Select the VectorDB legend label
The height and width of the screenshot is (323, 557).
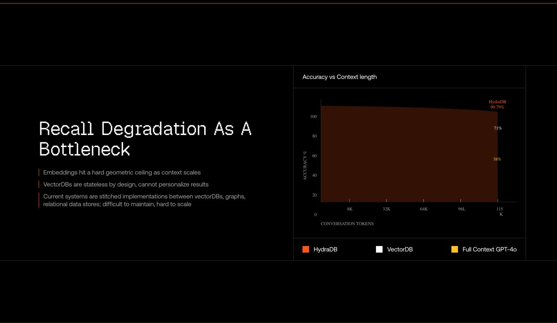coord(400,250)
